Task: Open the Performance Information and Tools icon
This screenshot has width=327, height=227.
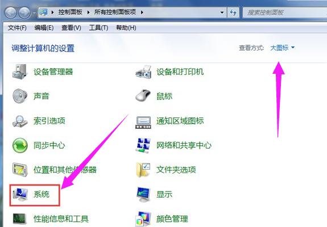Action: [x=19, y=219]
